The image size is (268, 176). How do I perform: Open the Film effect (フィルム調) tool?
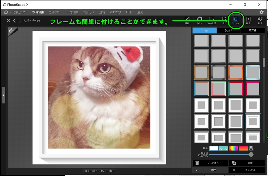(211, 20)
